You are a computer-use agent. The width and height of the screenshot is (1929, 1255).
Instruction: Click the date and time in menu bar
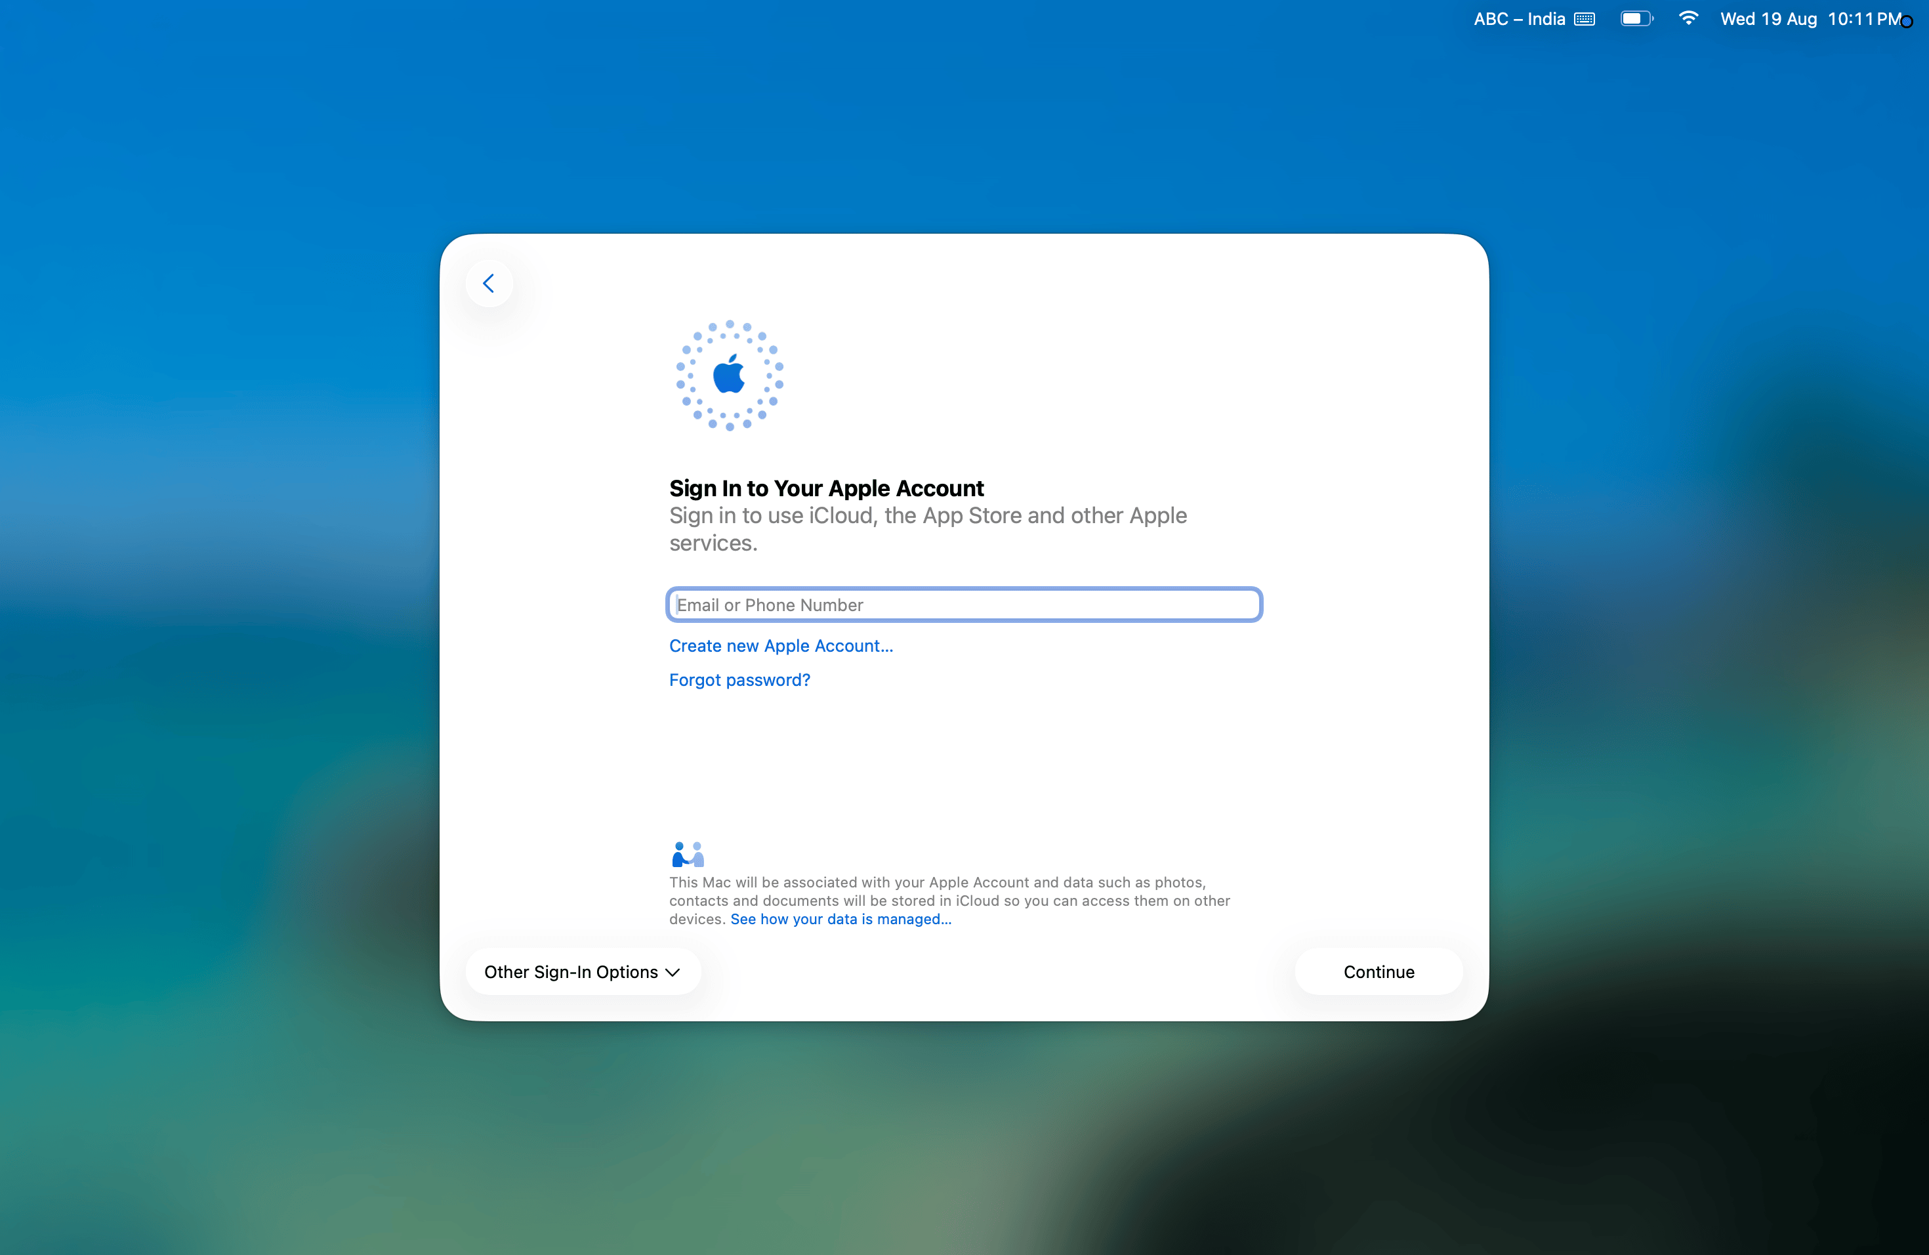click(1810, 18)
